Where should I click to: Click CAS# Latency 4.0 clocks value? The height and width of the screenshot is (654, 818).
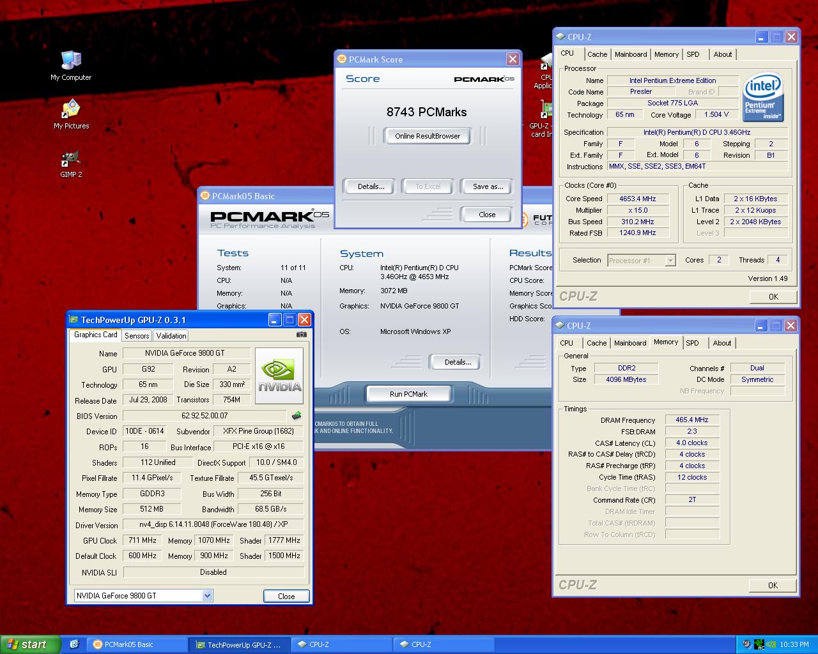(692, 443)
